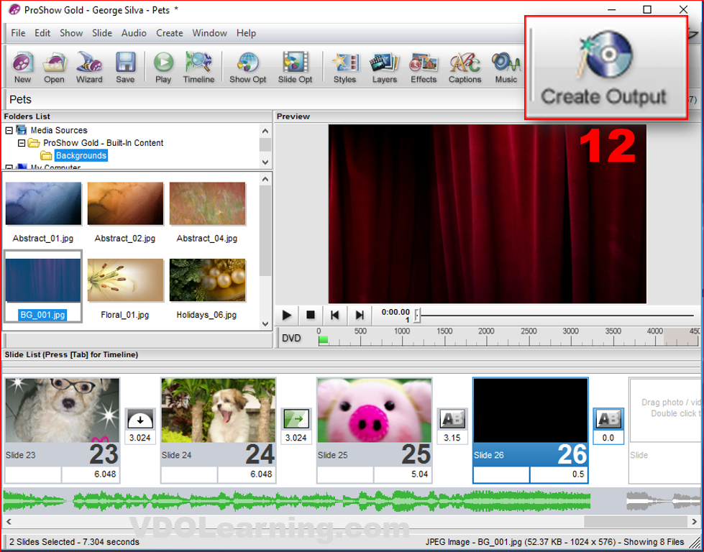Launch the Wizard tool
The height and width of the screenshot is (552, 704).
pyautogui.click(x=89, y=68)
